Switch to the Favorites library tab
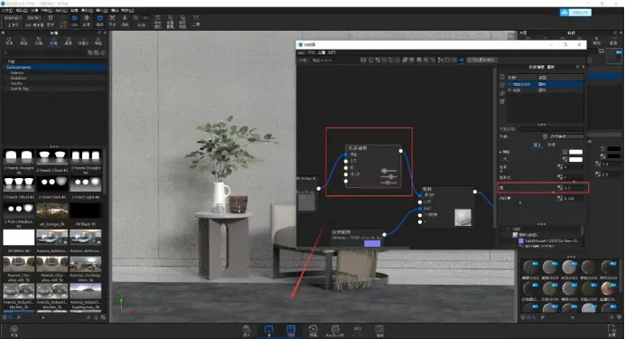 coord(83,41)
